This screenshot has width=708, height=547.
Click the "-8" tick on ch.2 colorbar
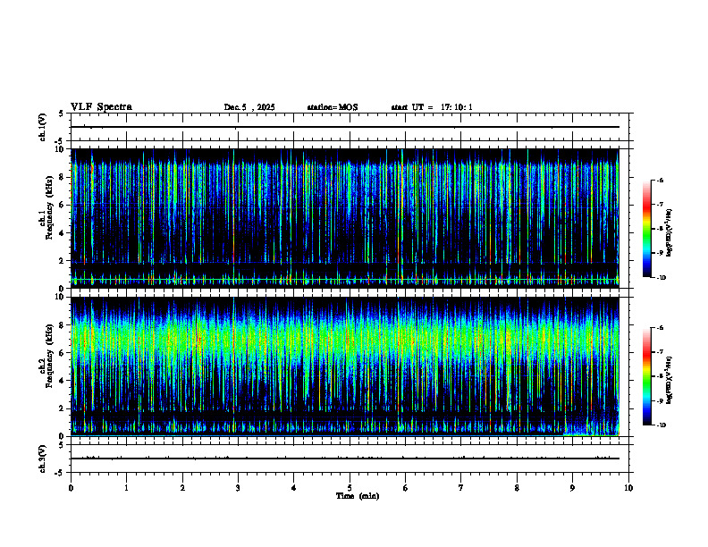pyautogui.click(x=660, y=376)
